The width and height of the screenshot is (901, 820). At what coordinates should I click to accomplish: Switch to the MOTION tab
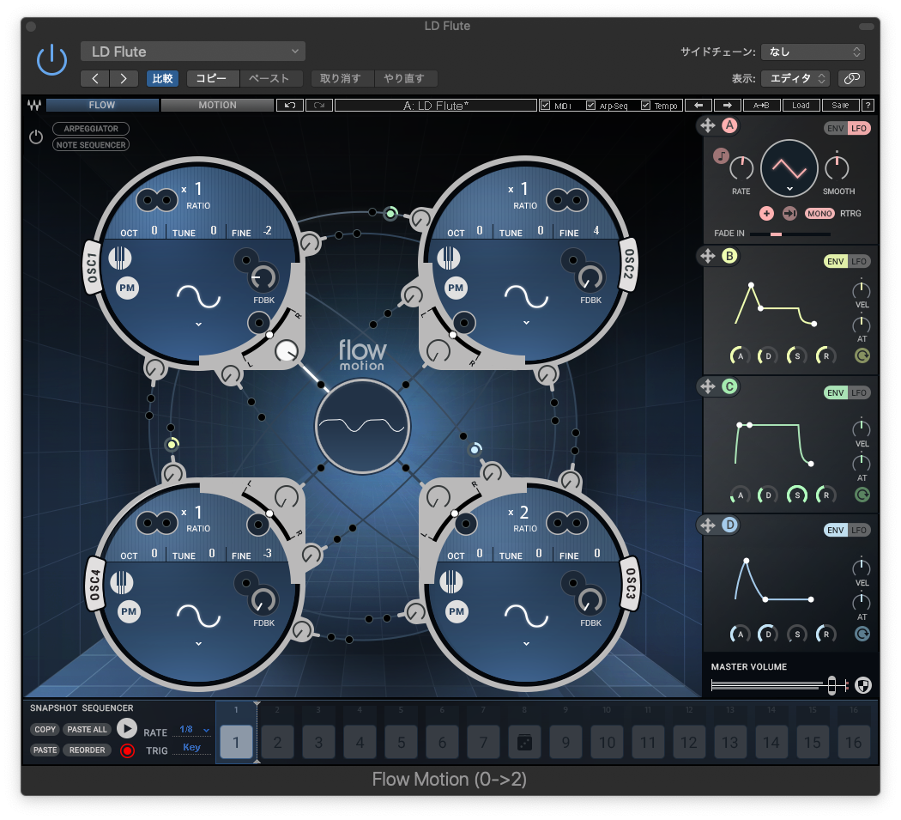(217, 106)
